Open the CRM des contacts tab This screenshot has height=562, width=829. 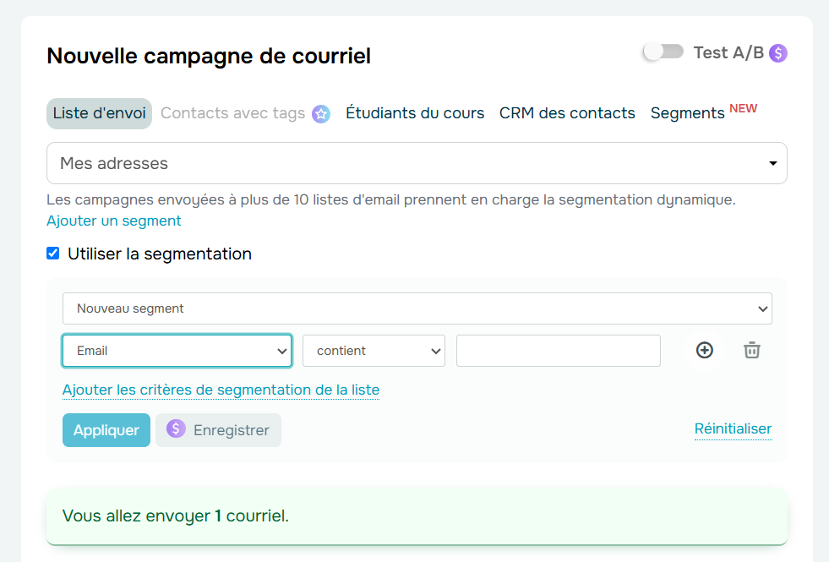pos(567,112)
